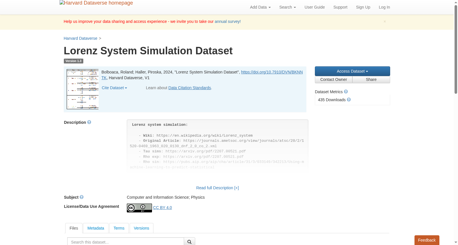Click the magnifying glass search button
The height and width of the screenshot is (245, 458).
pos(189,242)
